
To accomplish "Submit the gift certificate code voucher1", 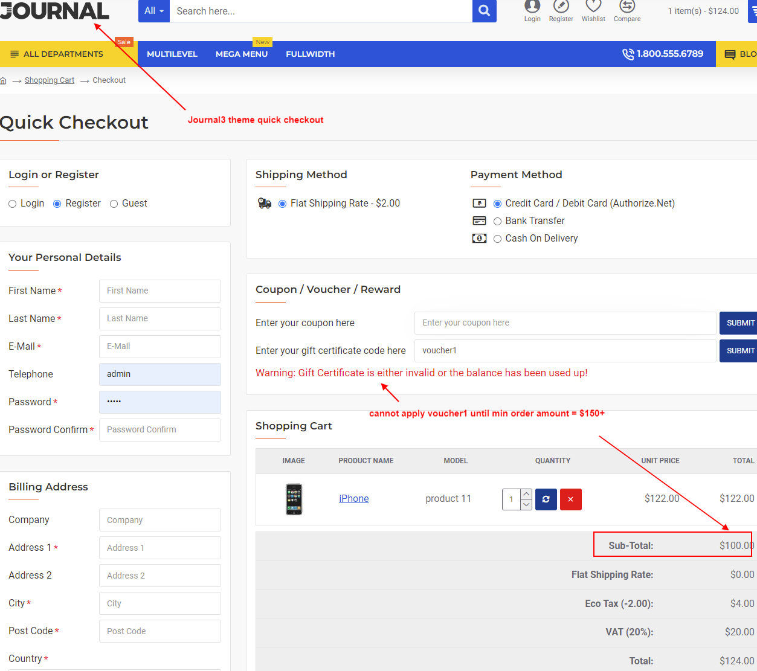I will [741, 350].
